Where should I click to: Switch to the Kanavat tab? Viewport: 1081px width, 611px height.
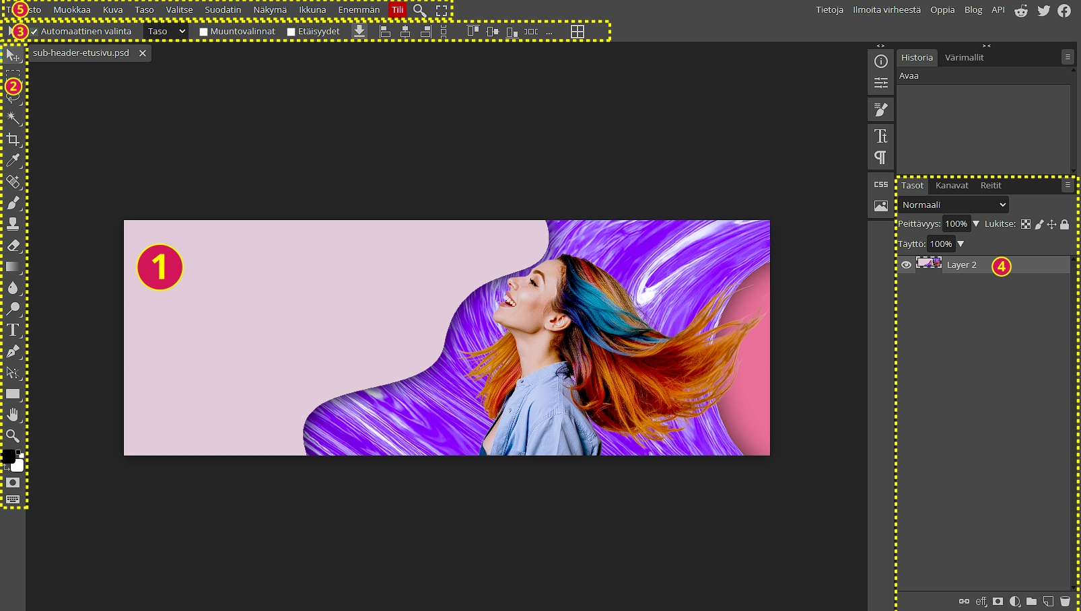(x=952, y=186)
